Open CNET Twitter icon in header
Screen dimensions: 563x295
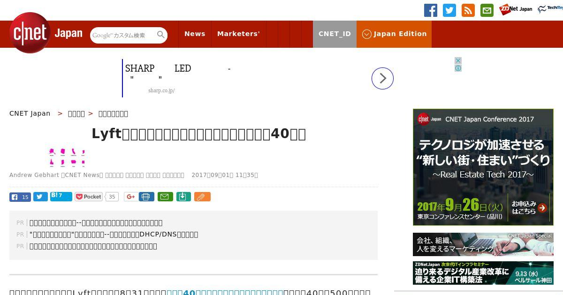[x=449, y=10]
